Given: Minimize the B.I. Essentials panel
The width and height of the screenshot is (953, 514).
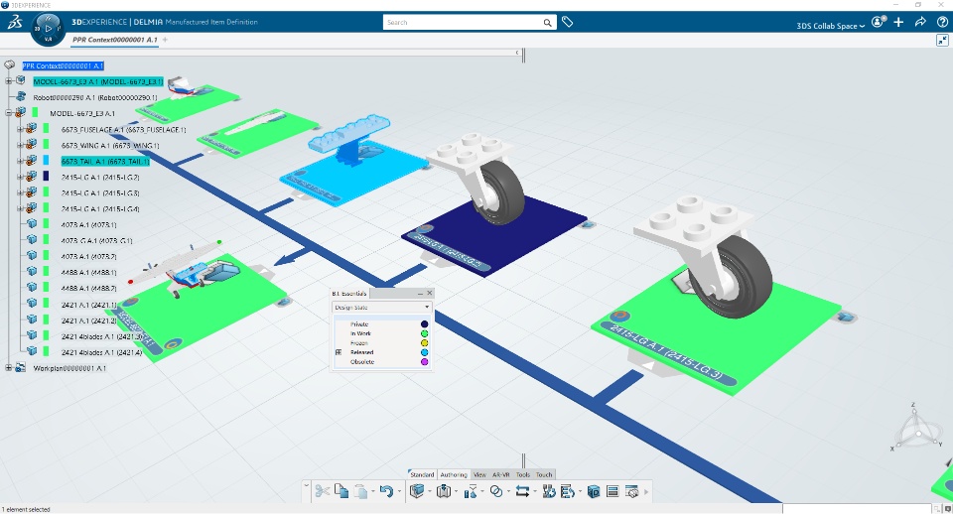Looking at the screenshot, I should click(419, 293).
